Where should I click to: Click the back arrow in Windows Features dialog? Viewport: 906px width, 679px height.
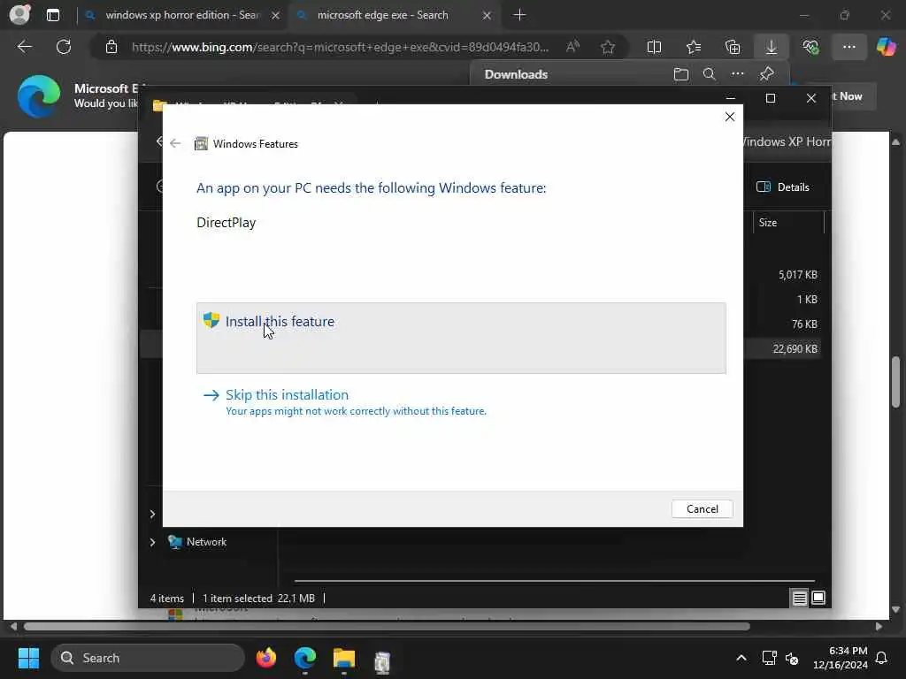pos(175,143)
